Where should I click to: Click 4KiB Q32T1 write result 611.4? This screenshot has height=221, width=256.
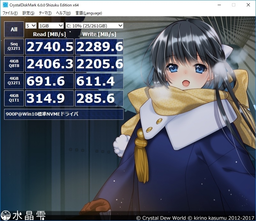point(99,81)
